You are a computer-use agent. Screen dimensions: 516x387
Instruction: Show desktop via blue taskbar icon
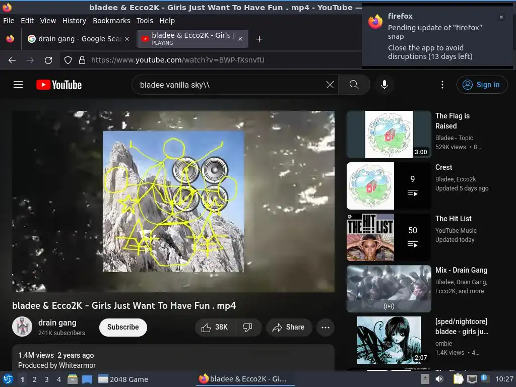pos(87,379)
